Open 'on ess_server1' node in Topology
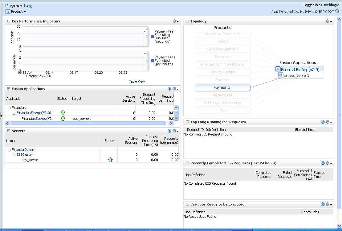The height and width of the screenshot is (231, 342). click(296, 76)
